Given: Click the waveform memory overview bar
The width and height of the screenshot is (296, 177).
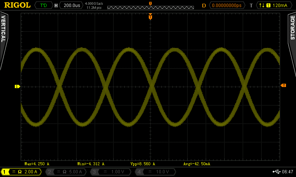Looking at the screenshot, I should coord(151,7).
